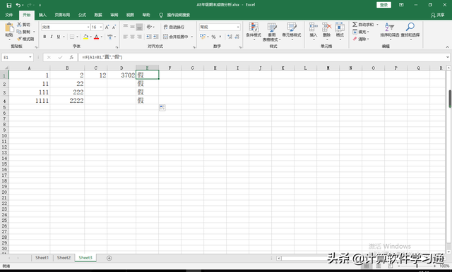Open the font color dropdown arrow
The height and width of the screenshot is (272, 452).
pyautogui.click(x=102, y=37)
